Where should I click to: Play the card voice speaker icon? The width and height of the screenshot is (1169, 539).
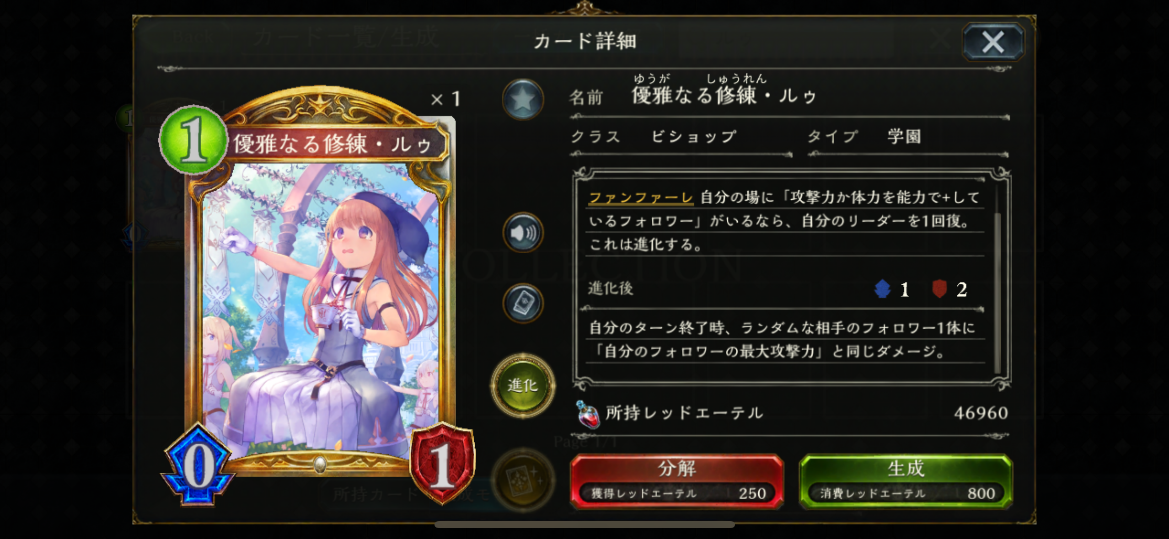click(x=523, y=233)
